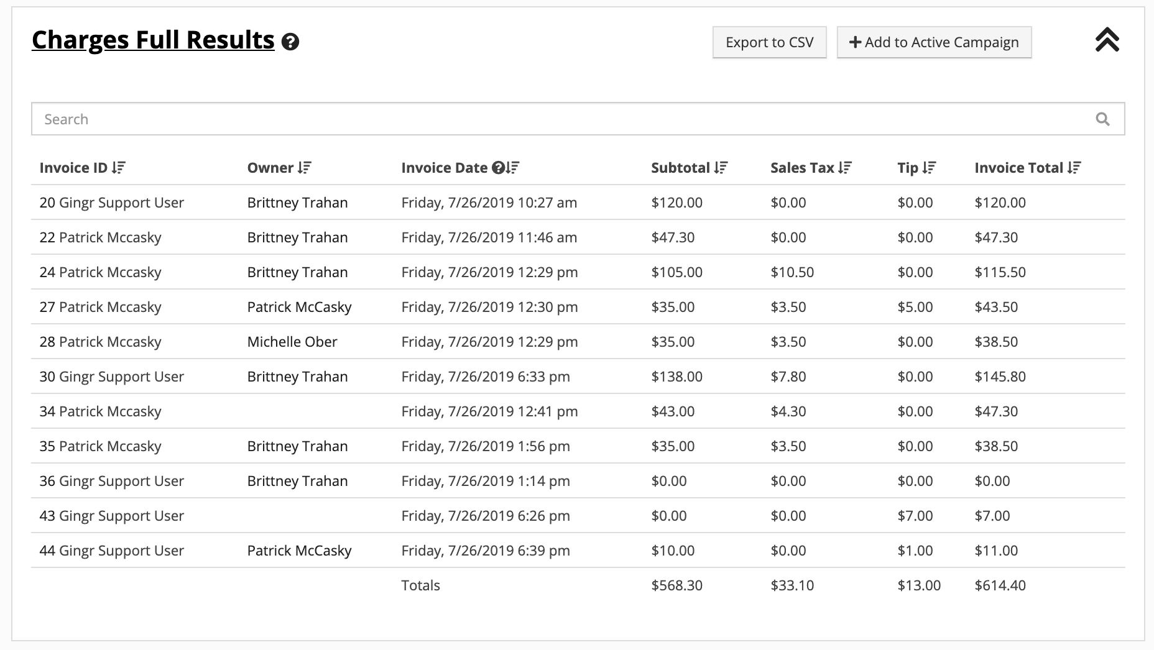1154x650 pixels.
Task: Click owner Patrick McCasky in invoice 27 row
Action: coord(299,307)
